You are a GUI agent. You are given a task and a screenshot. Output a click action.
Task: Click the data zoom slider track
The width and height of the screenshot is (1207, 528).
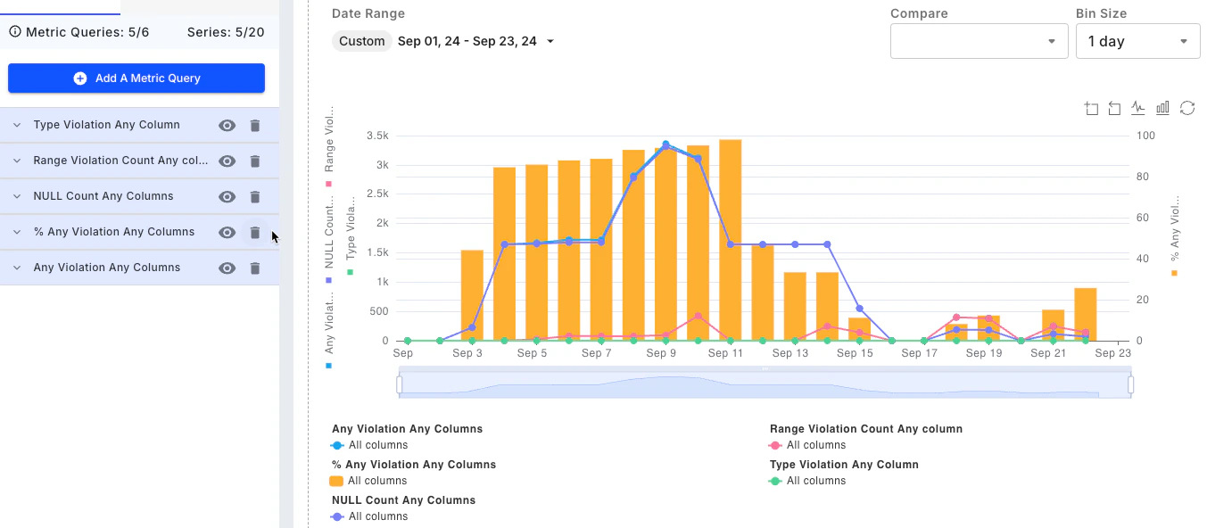click(x=765, y=384)
